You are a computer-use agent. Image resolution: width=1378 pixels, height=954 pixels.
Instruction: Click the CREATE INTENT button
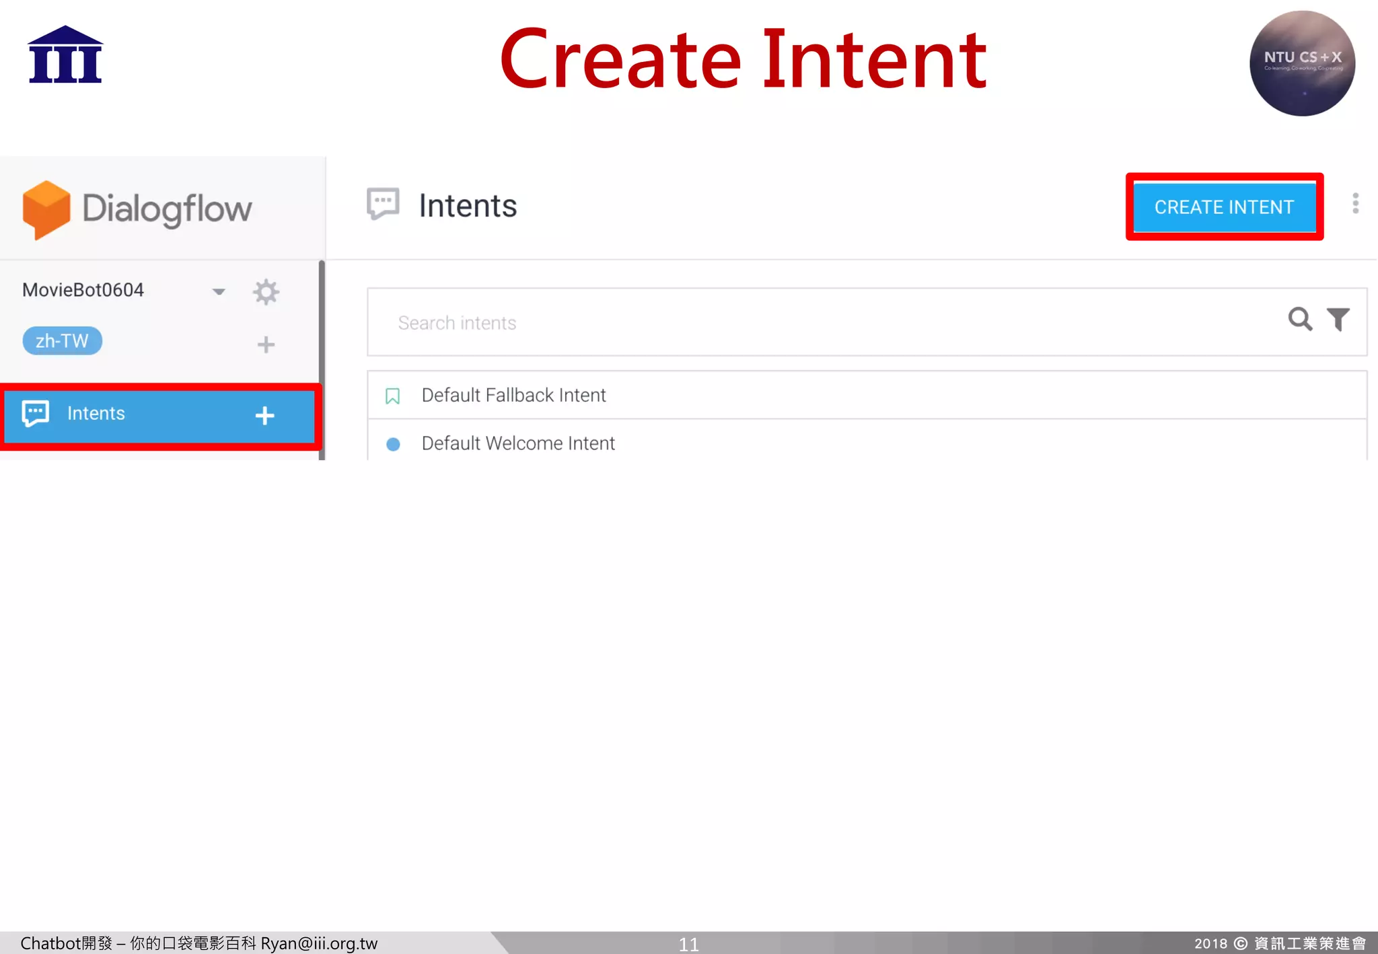click(1225, 207)
